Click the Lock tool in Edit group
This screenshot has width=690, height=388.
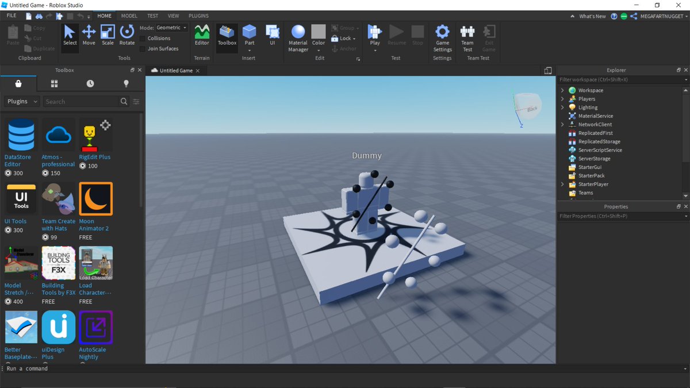click(x=344, y=39)
